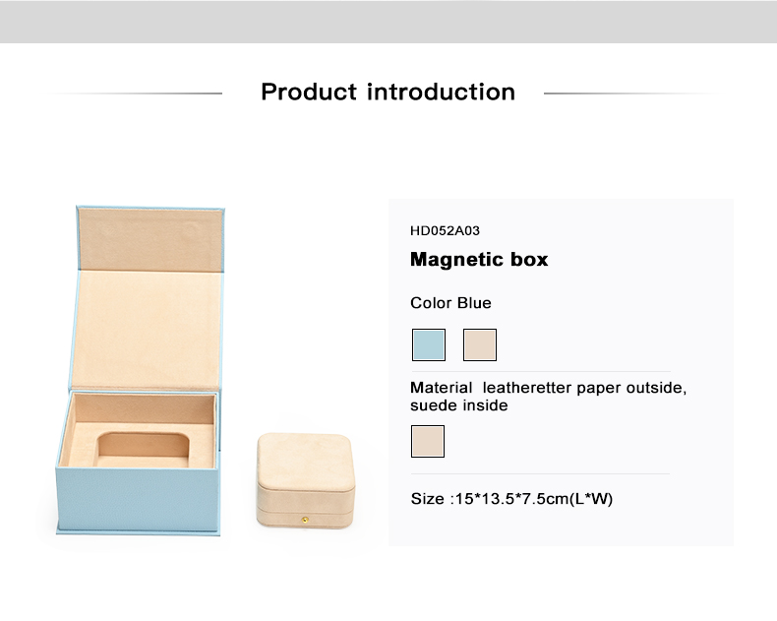Click the separator below color swatches

click(x=541, y=371)
